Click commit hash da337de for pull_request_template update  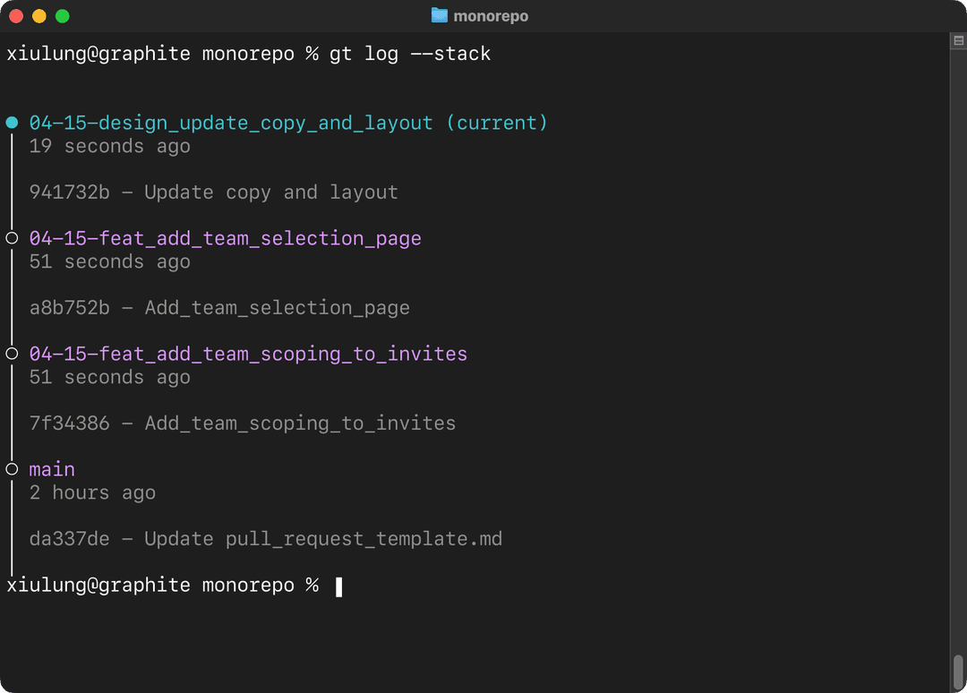(69, 538)
